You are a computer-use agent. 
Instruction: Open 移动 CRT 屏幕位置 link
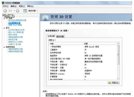pyautogui.click(x=16, y=32)
